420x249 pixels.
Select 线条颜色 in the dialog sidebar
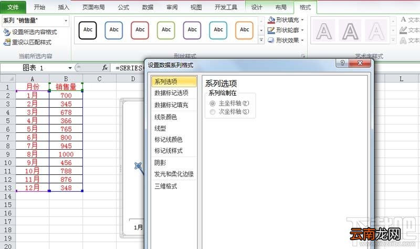click(174, 117)
